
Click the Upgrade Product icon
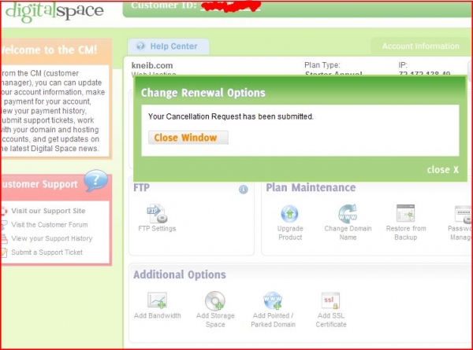[290, 213]
